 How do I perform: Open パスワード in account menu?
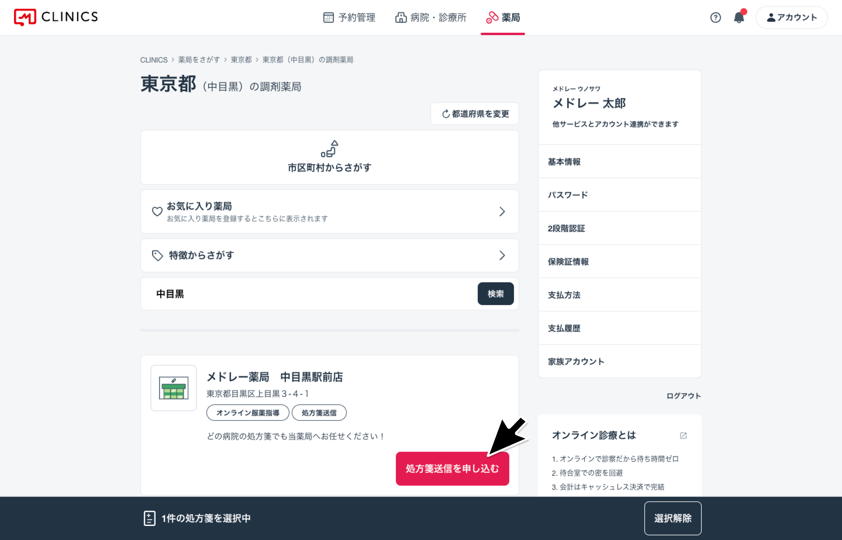tap(619, 195)
